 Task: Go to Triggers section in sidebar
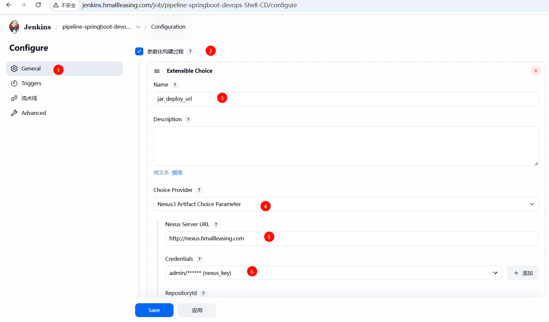pos(31,83)
